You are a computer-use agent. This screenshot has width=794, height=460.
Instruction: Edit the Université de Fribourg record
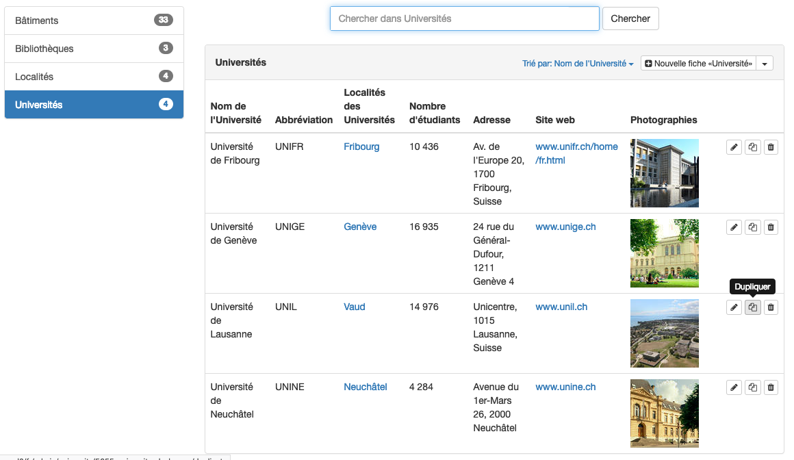pos(734,147)
